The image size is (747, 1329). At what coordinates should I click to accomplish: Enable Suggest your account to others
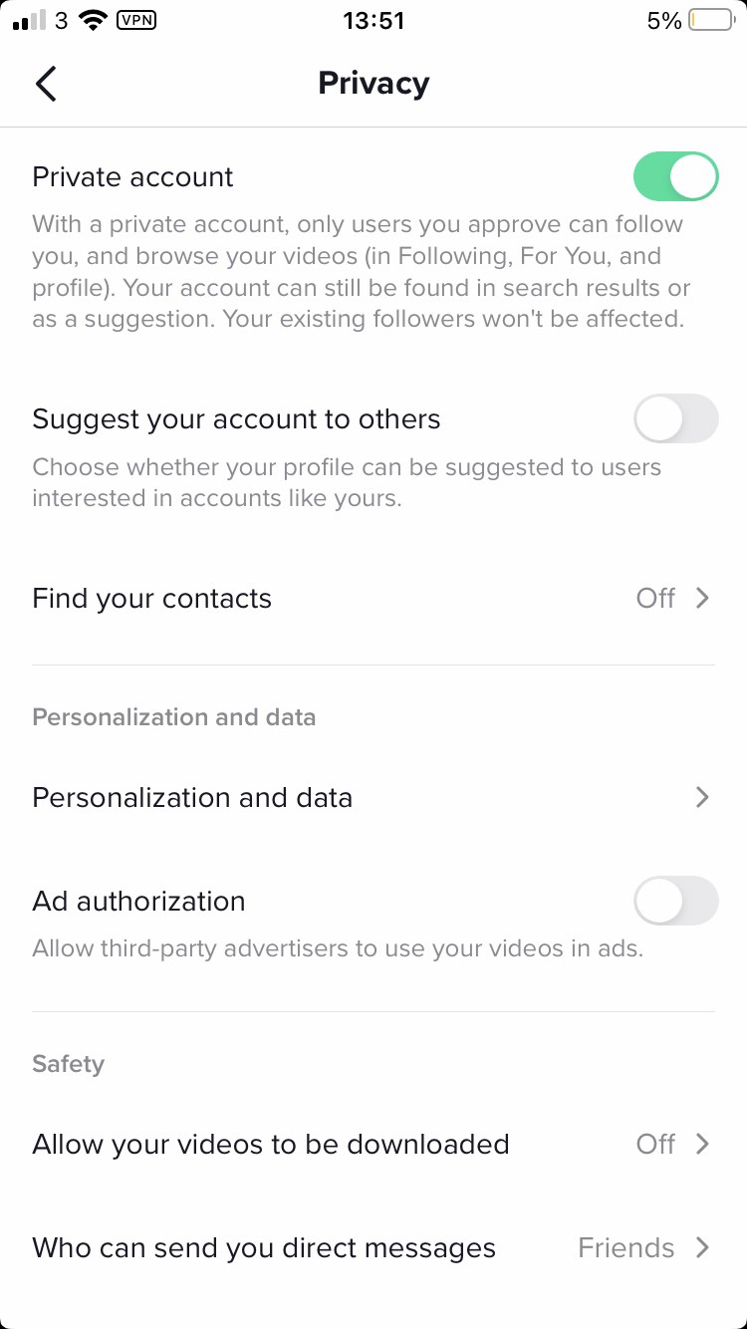675,418
